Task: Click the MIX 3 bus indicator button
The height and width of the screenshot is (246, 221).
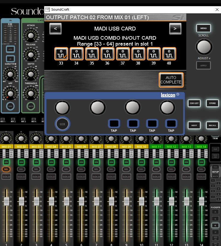Action: 23,119
